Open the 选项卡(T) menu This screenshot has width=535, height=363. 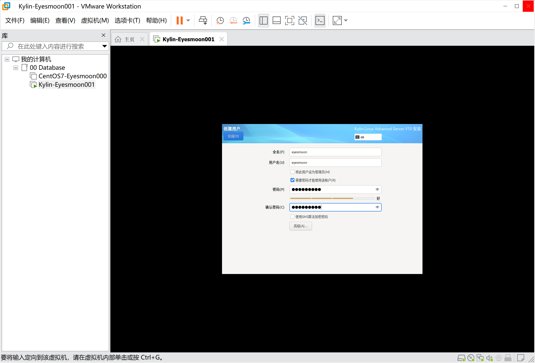[127, 20]
